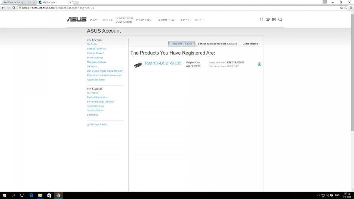Click the ASUS logo
Screen dimensions: 354x199
click(77, 19)
